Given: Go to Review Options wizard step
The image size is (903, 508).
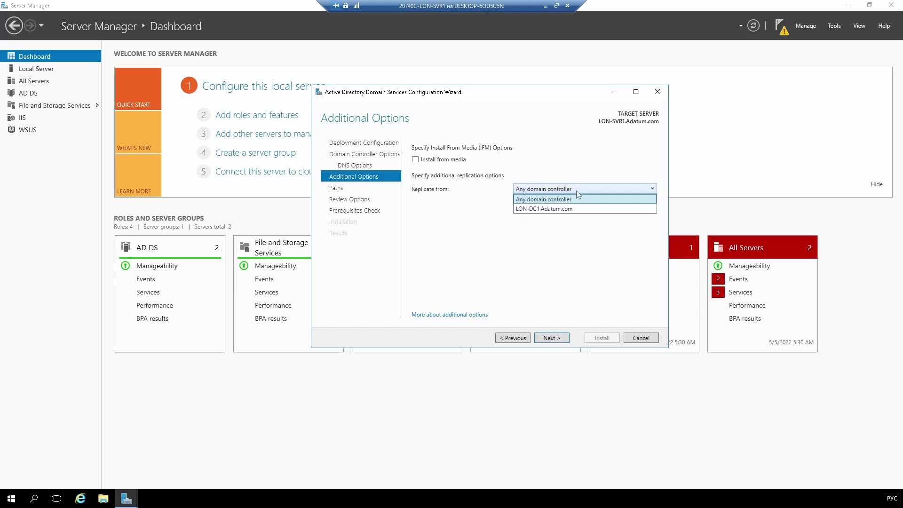Looking at the screenshot, I should 349,199.
